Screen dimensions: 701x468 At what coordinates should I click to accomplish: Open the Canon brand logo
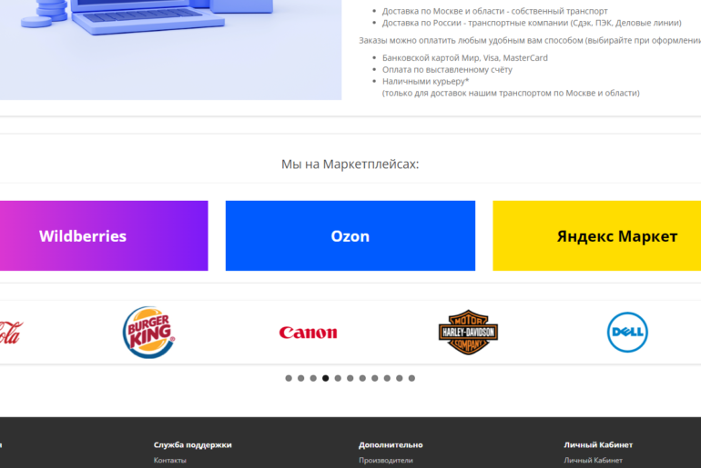click(308, 333)
